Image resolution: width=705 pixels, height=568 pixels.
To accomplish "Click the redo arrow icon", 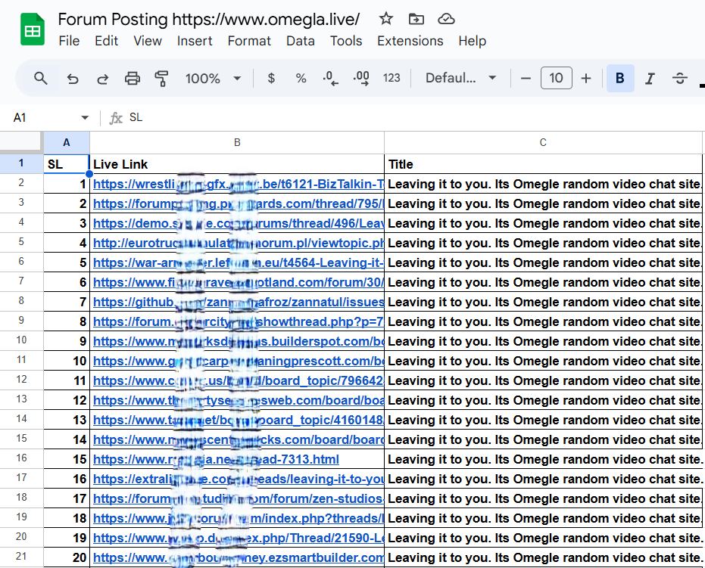I will coord(102,78).
